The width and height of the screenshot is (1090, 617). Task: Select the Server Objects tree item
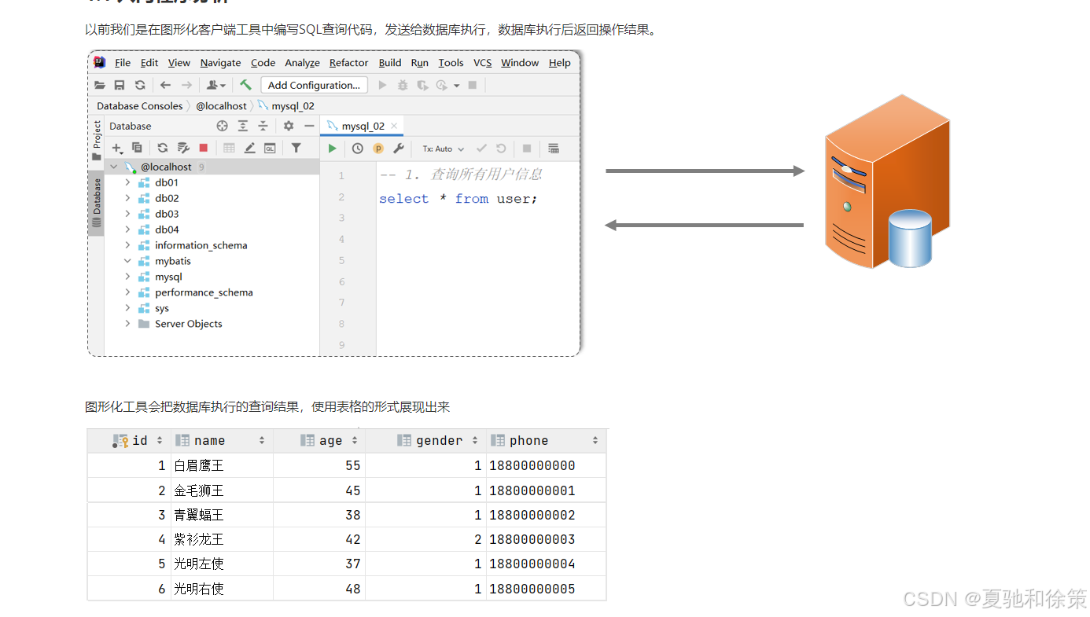click(x=188, y=323)
